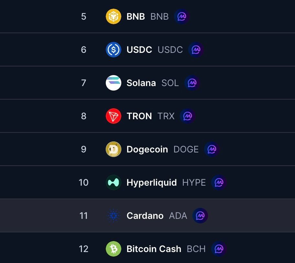Open the chat icon next to DOGE

[x=212, y=149]
